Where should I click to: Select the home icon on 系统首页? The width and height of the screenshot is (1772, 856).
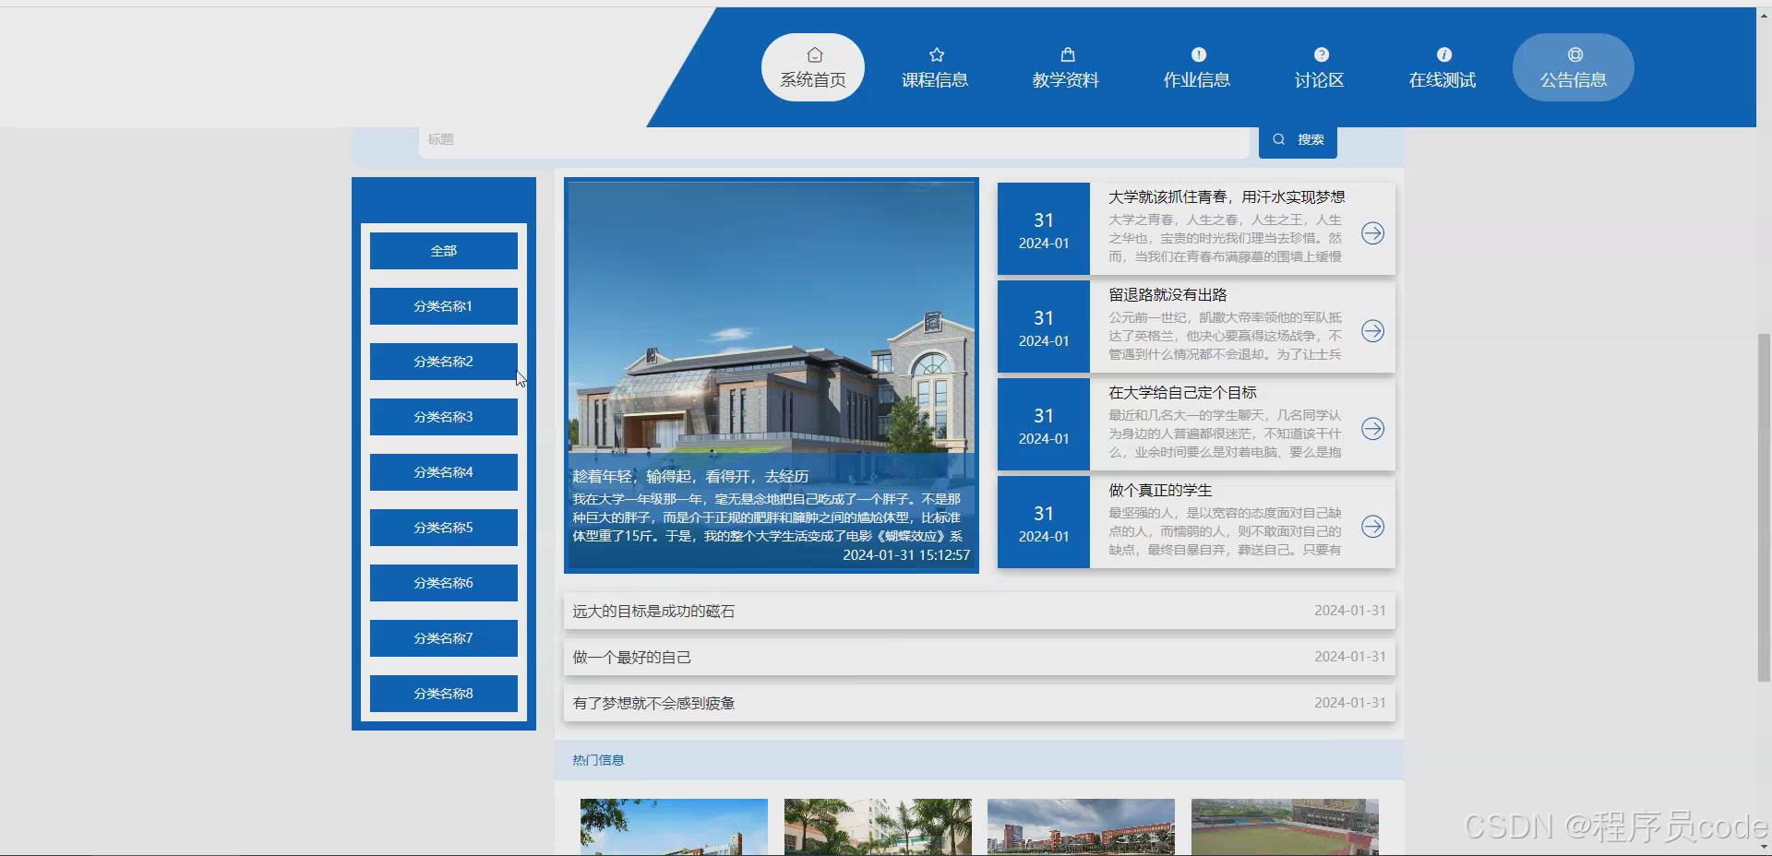(813, 54)
